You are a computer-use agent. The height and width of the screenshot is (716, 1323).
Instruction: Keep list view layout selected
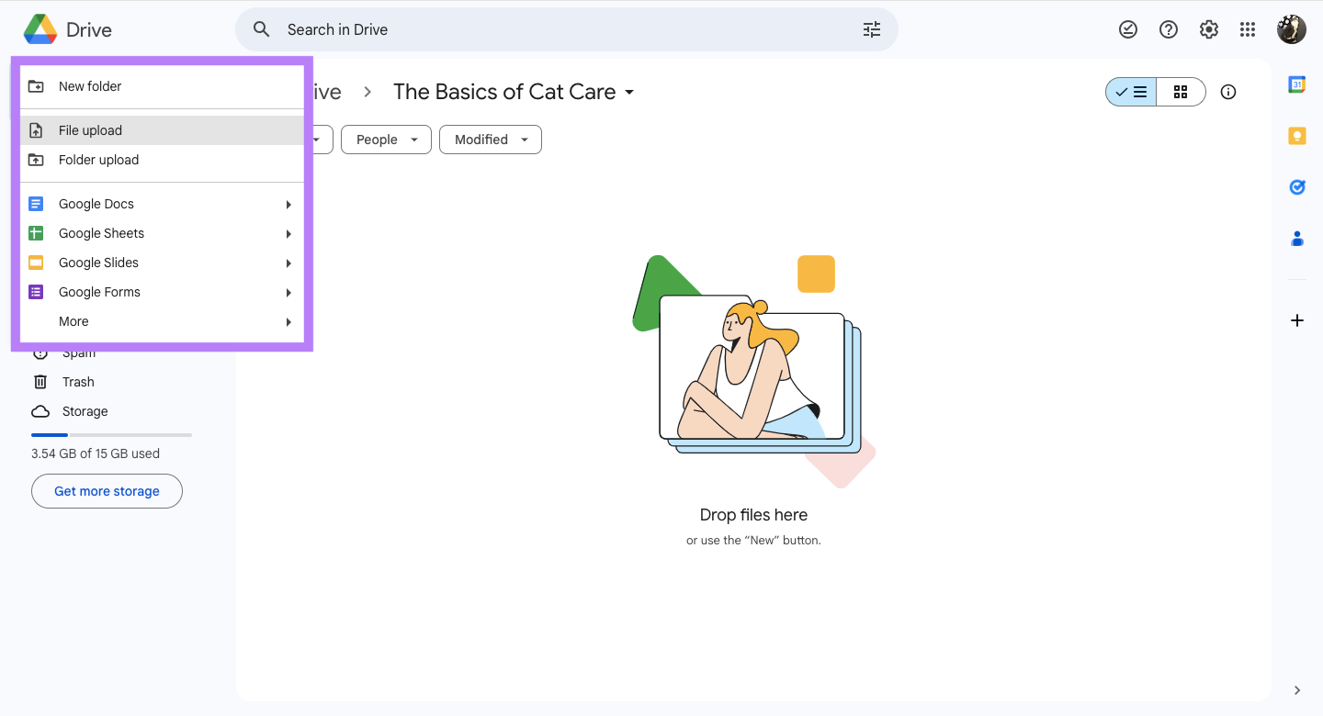(1130, 92)
